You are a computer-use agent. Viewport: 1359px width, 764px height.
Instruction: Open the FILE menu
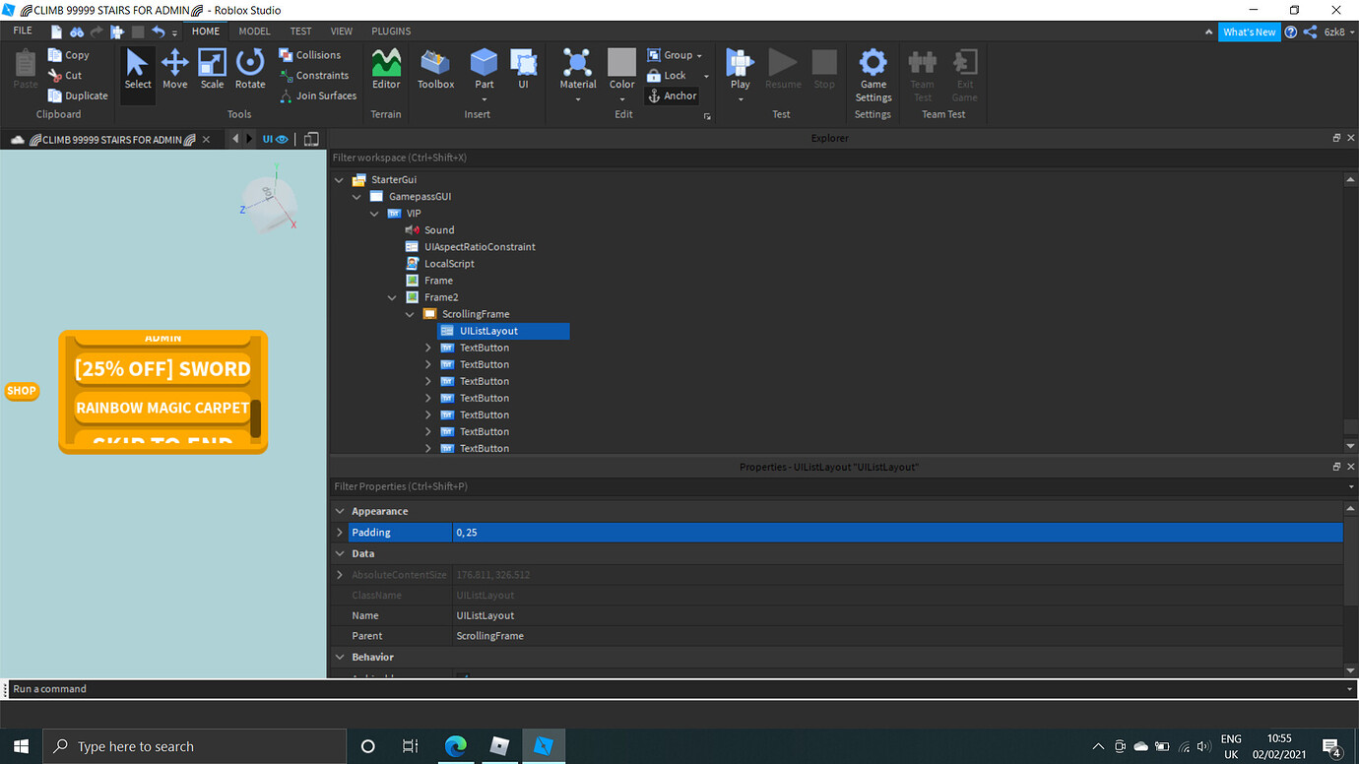(23, 32)
